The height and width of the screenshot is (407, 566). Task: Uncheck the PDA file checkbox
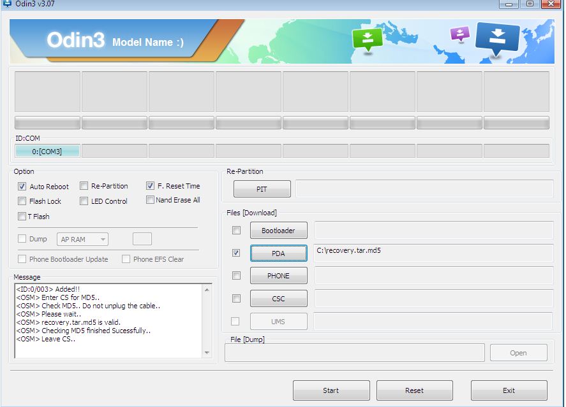click(x=237, y=253)
